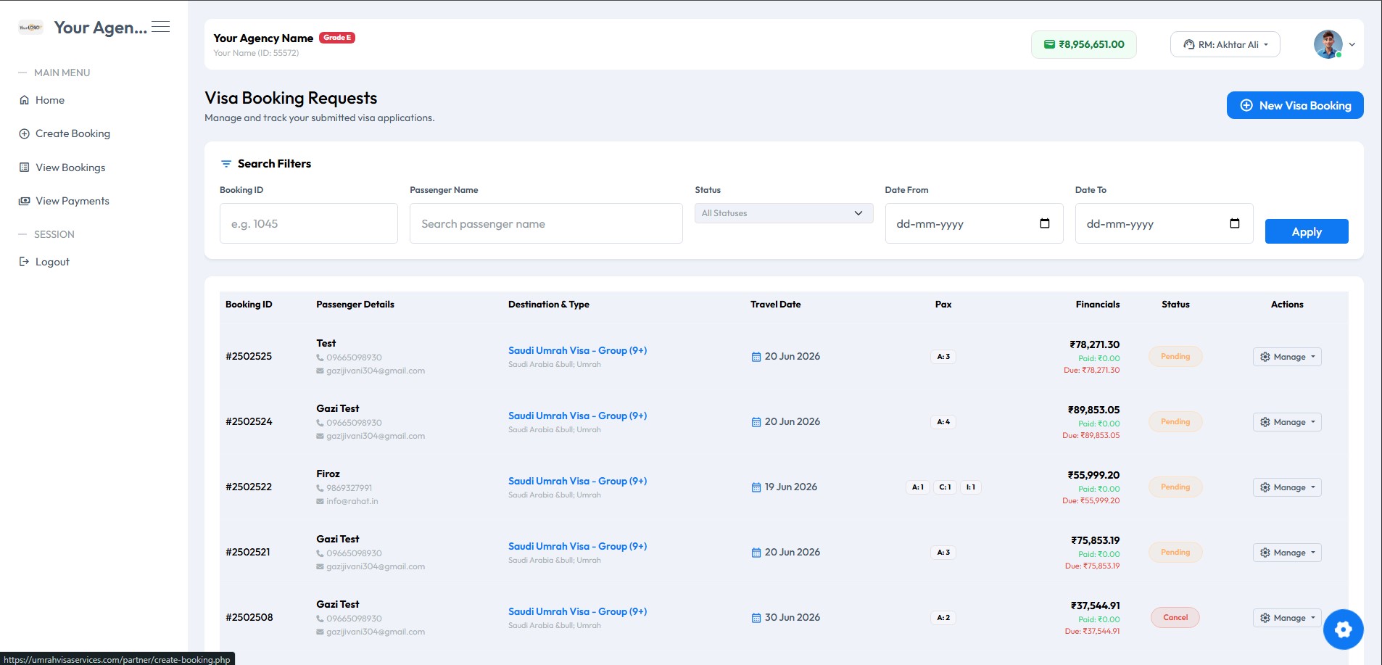This screenshot has width=1382, height=665.
Task: Open Saudi Umrah Visa link for #2502525
Action: [577, 350]
